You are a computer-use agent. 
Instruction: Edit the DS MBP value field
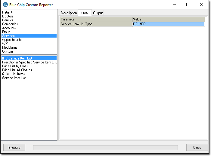[x=168, y=24]
